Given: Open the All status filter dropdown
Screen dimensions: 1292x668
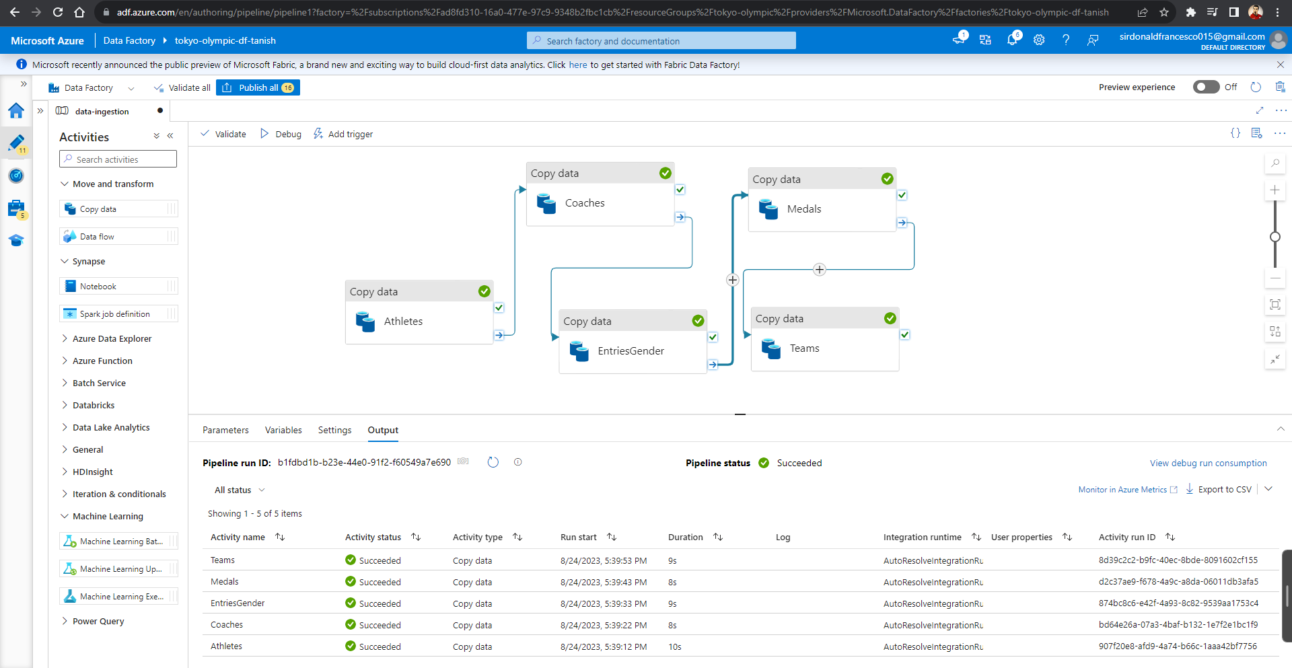Looking at the screenshot, I should coord(240,490).
